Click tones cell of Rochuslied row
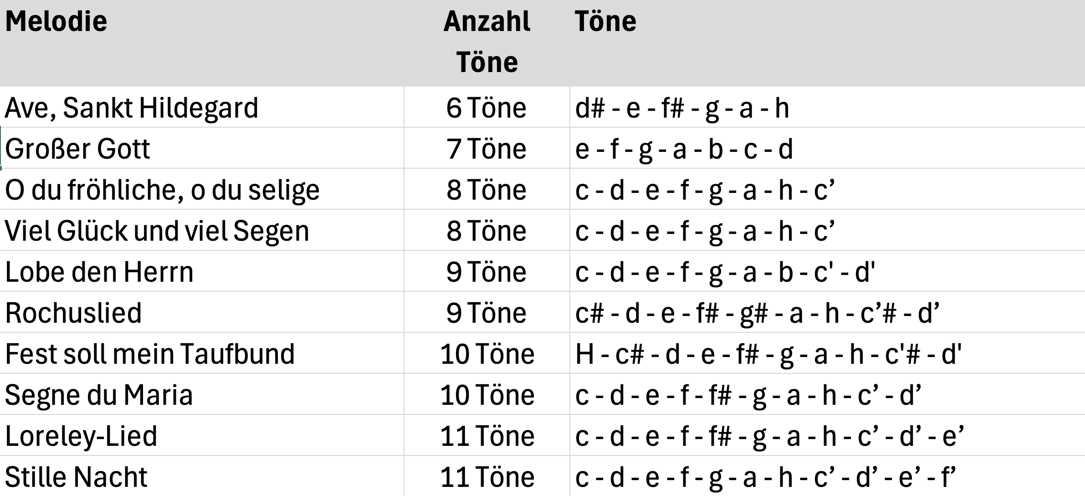 827,312
